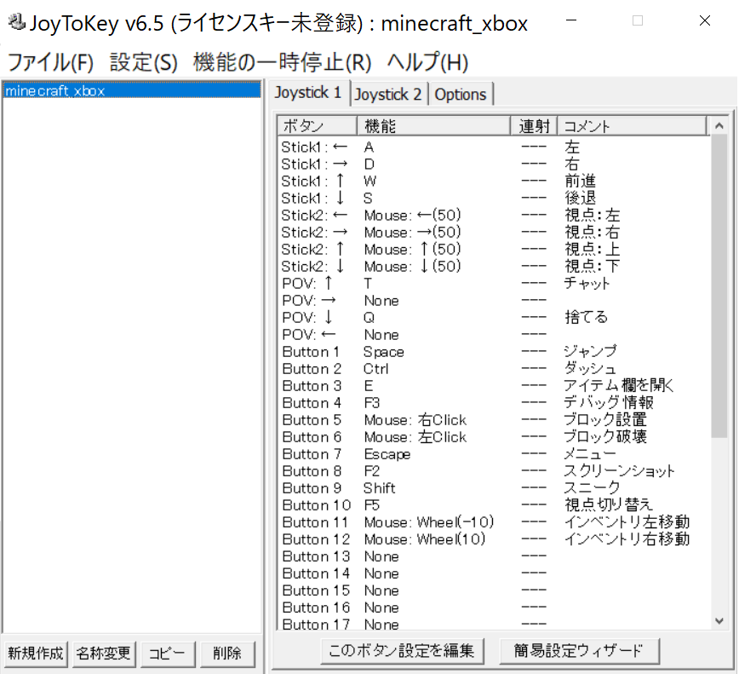Image resolution: width=739 pixels, height=674 pixels.
Task: Open the 機能の一時停止(R) menu
Action: [282, 62]
